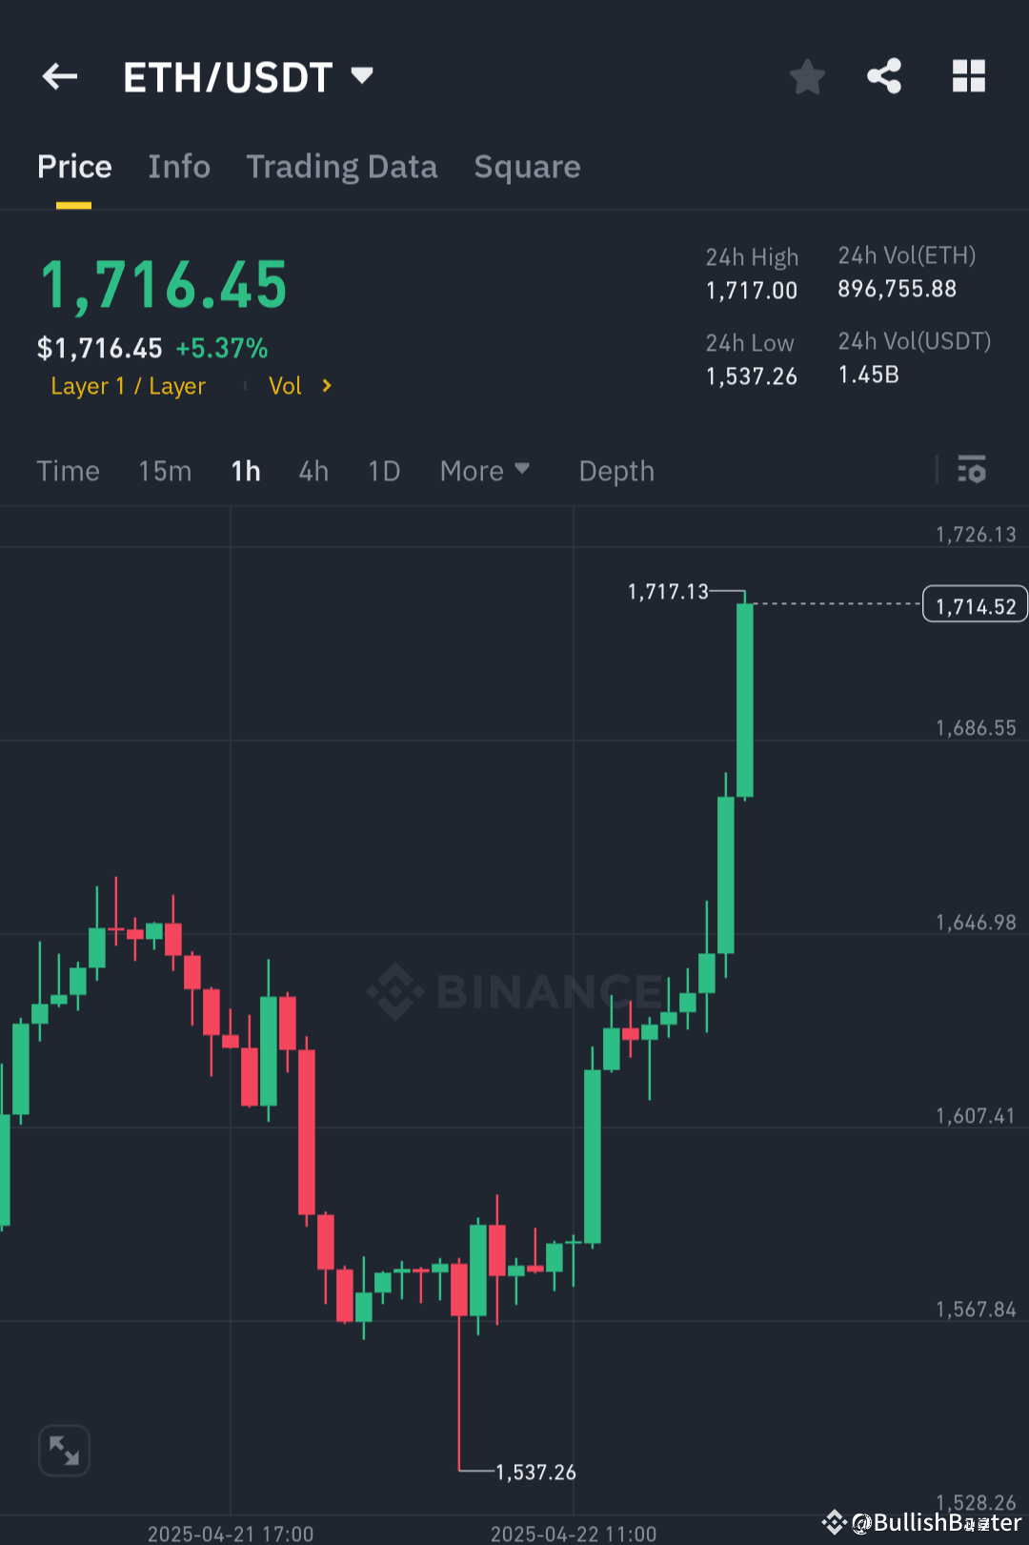The height and width of the screenshot is (1545, 1029).
Task: Open the Square tab
Action: (527, 166)
